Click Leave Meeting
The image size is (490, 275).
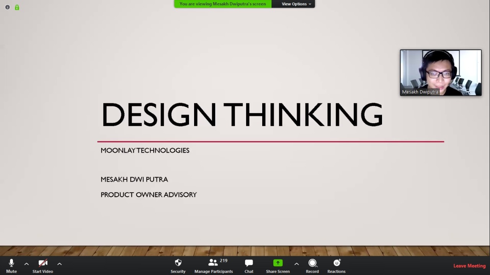coord(469,266)
